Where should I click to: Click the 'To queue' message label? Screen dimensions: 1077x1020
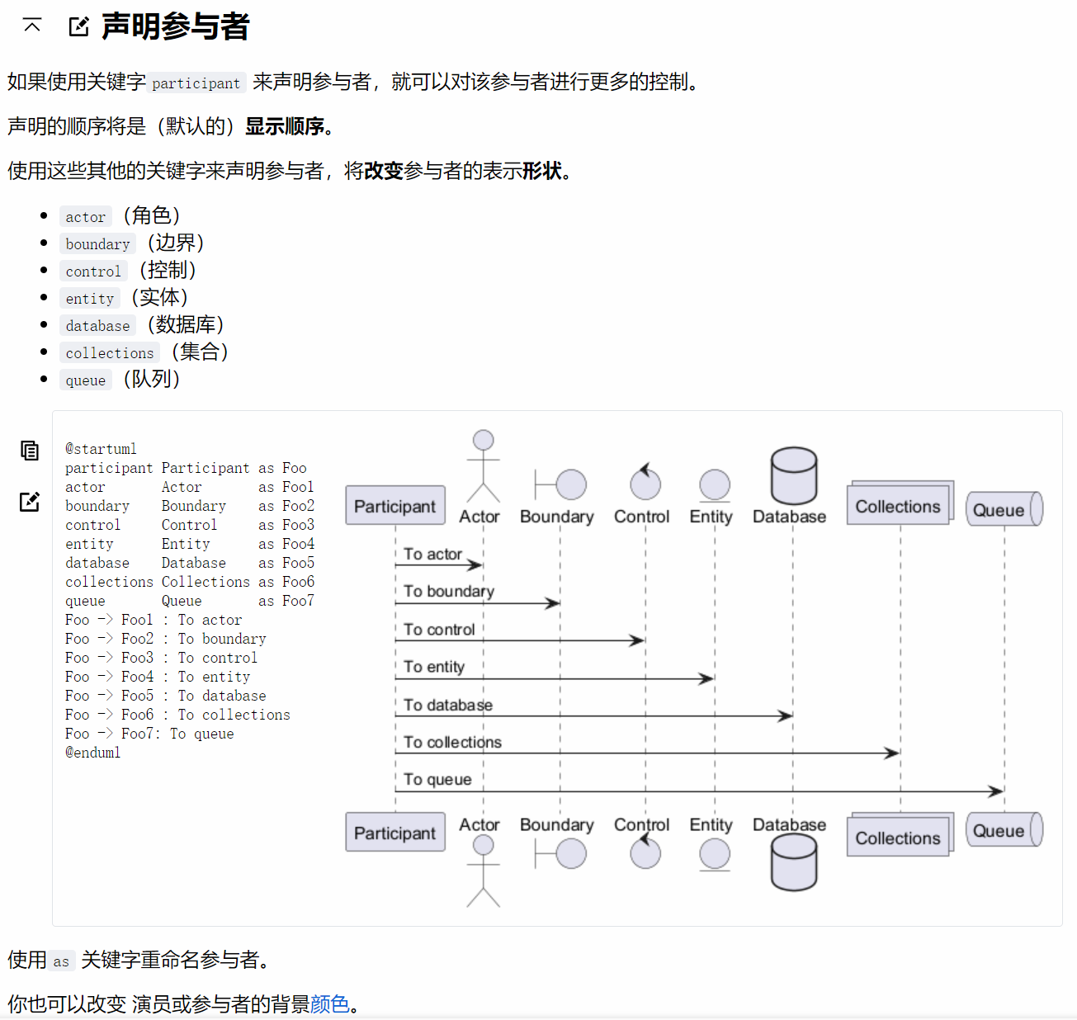(437, 780)
